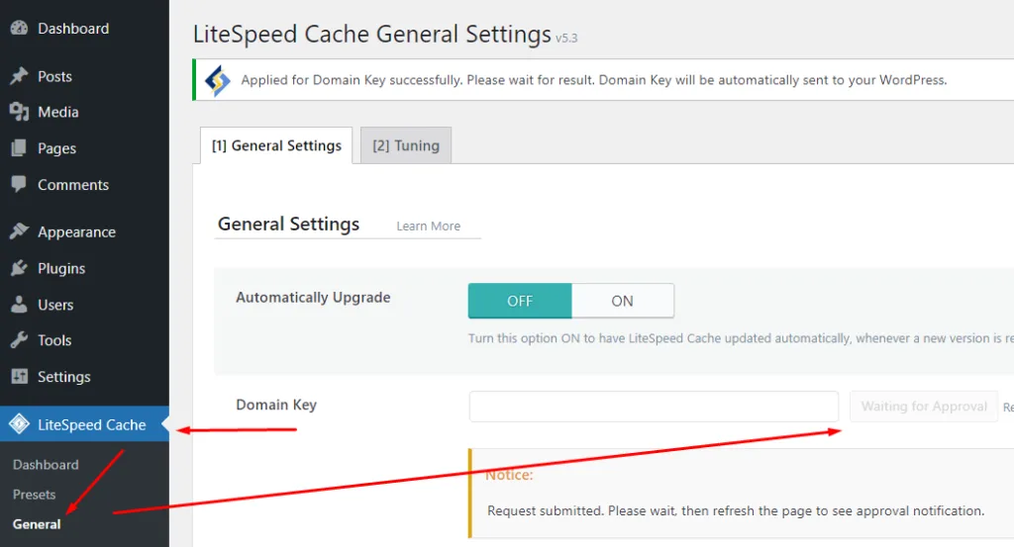Click the Posts pushpin icon

tap(19, 76)
